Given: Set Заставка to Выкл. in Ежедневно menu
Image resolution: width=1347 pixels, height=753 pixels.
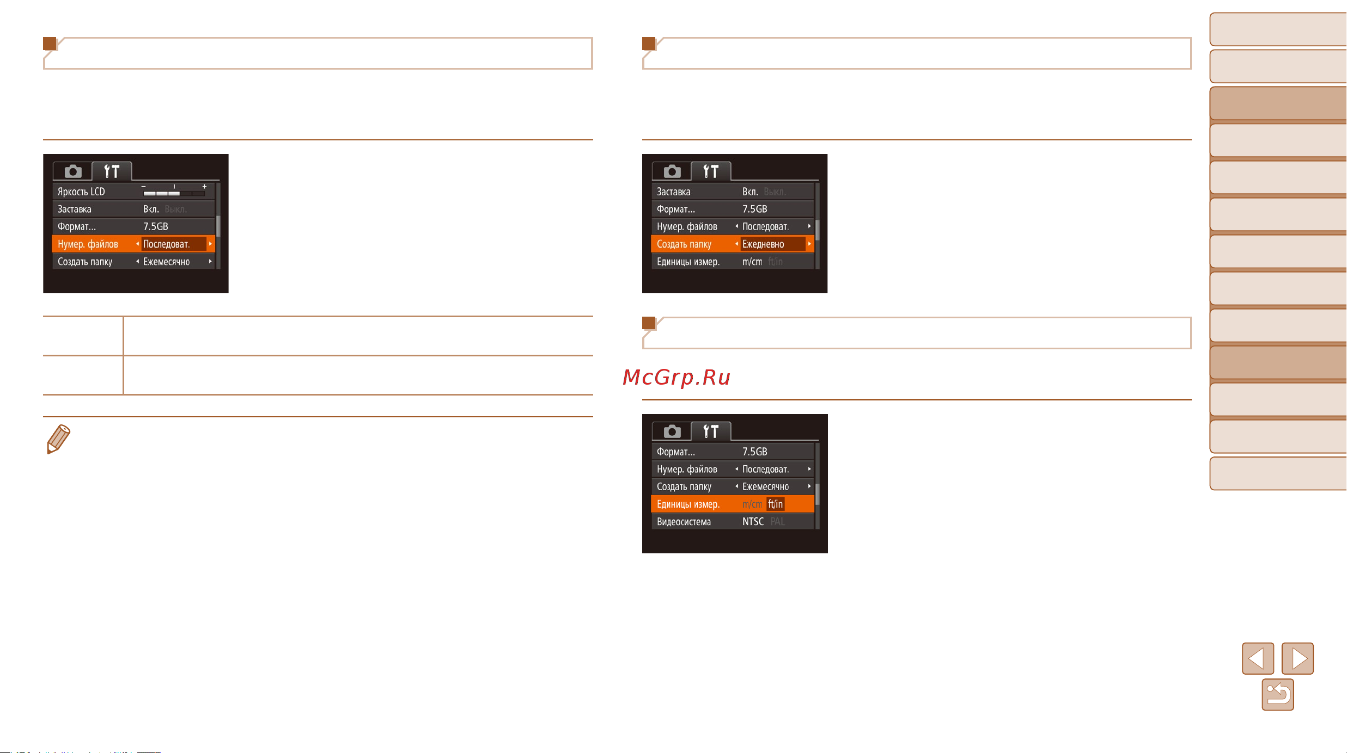Looking at the screenshot, I should coord(775,192).
